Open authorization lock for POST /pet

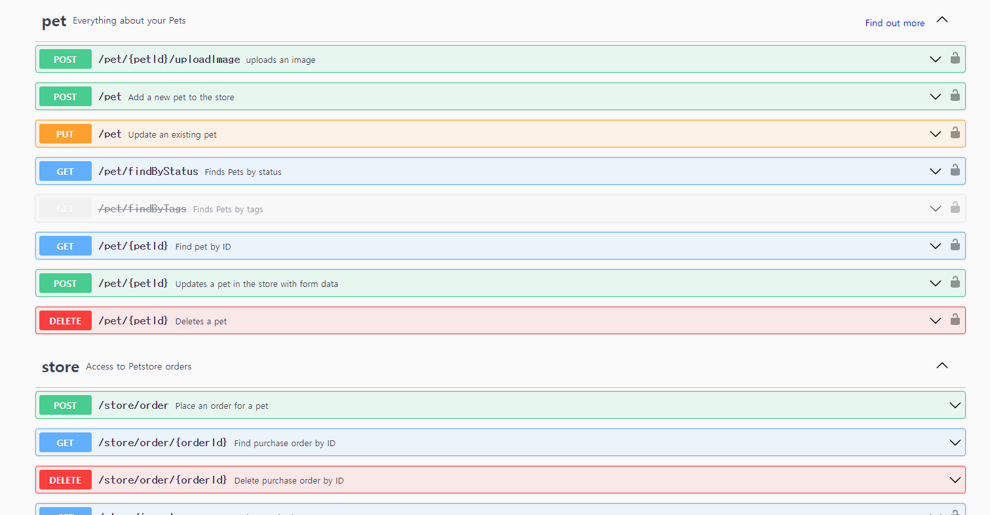955,96
